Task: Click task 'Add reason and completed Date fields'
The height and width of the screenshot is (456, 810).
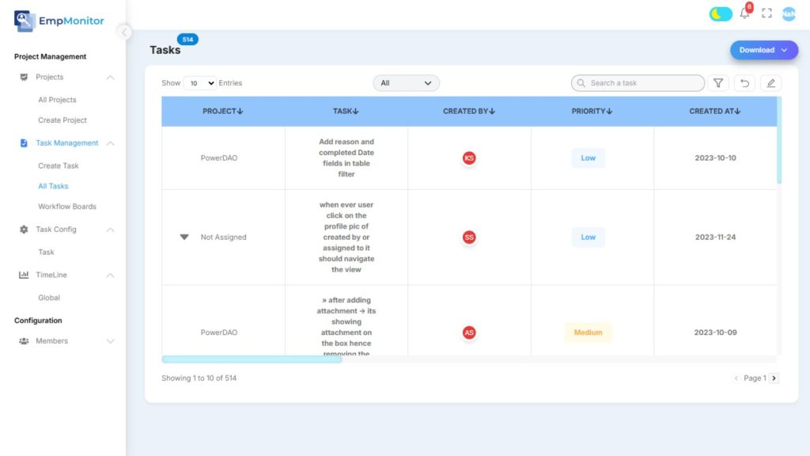Action: point(346,158)
